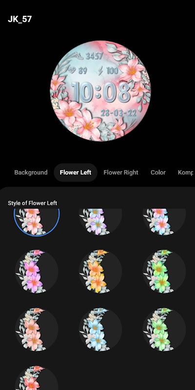Select the purple-blue flower left style
Image resolution: width=195 pixels, height=390 pixels.
pyautogui.click(x=100, y=222)
